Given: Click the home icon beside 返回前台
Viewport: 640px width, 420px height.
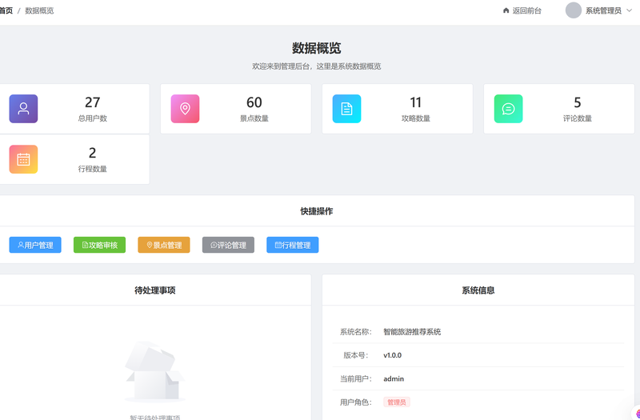Looking at the screenshot, I should 506,10.
